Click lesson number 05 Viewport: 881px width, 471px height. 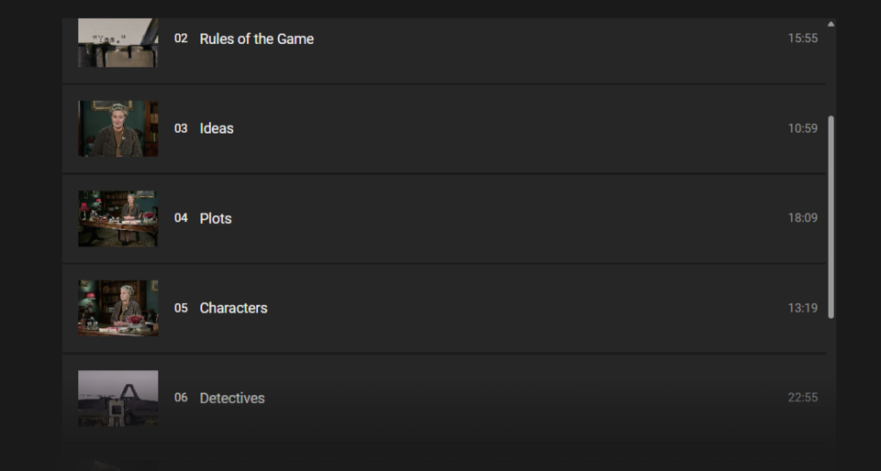coord(181,308)
